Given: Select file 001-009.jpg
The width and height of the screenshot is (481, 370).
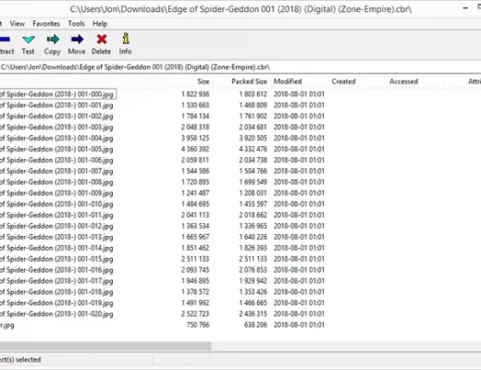Looking at the screenshot, I should point(56,193).
